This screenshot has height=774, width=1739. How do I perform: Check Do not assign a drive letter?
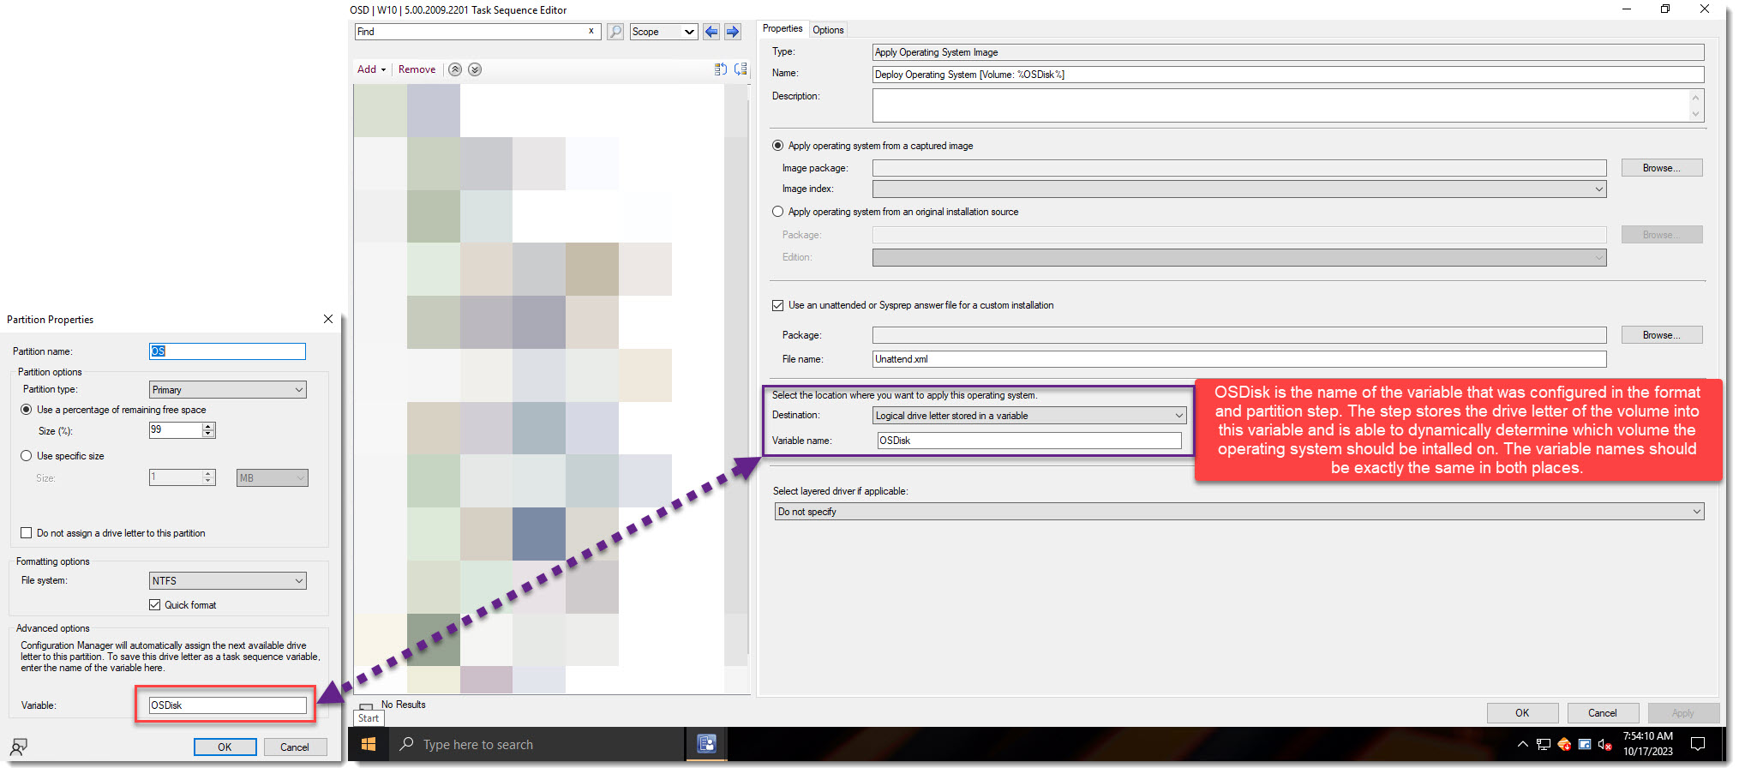[26, 533]
